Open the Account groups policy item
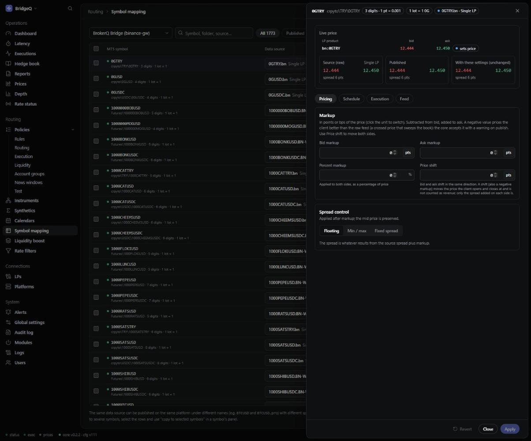This screenshot has height=441, width=531. [30, 174]
